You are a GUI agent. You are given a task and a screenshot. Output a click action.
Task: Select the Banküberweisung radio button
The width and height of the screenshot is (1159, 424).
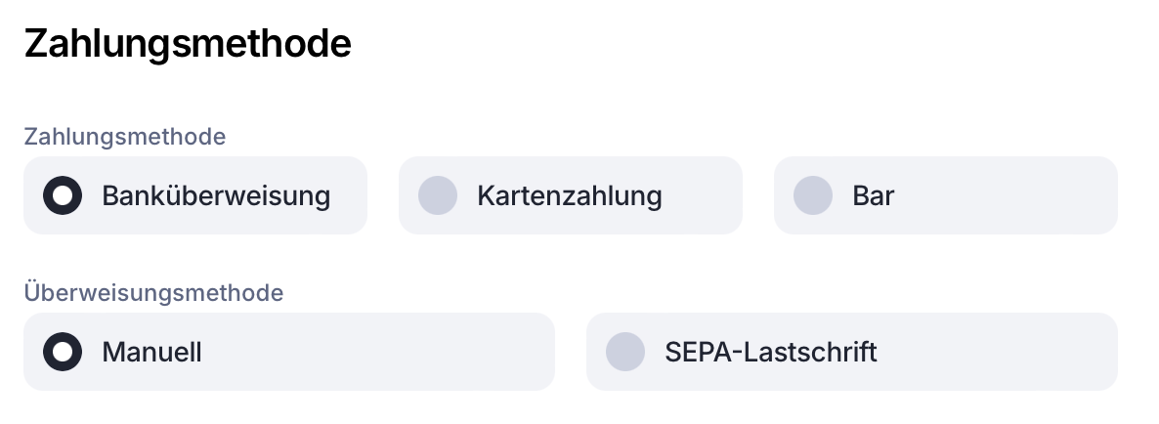[63, 195]
